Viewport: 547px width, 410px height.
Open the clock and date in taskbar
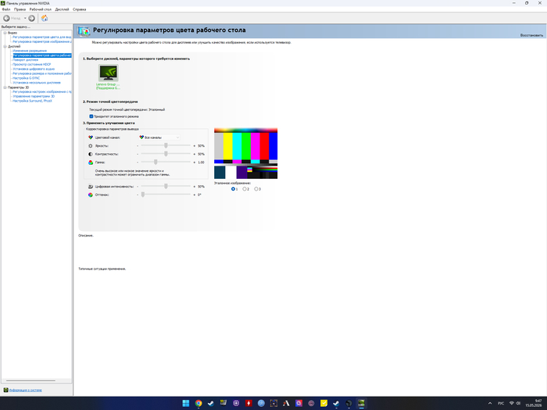534,403
